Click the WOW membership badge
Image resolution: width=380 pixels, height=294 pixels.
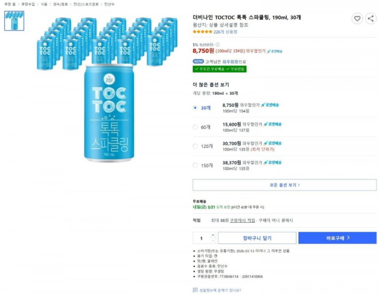point(198,61)
